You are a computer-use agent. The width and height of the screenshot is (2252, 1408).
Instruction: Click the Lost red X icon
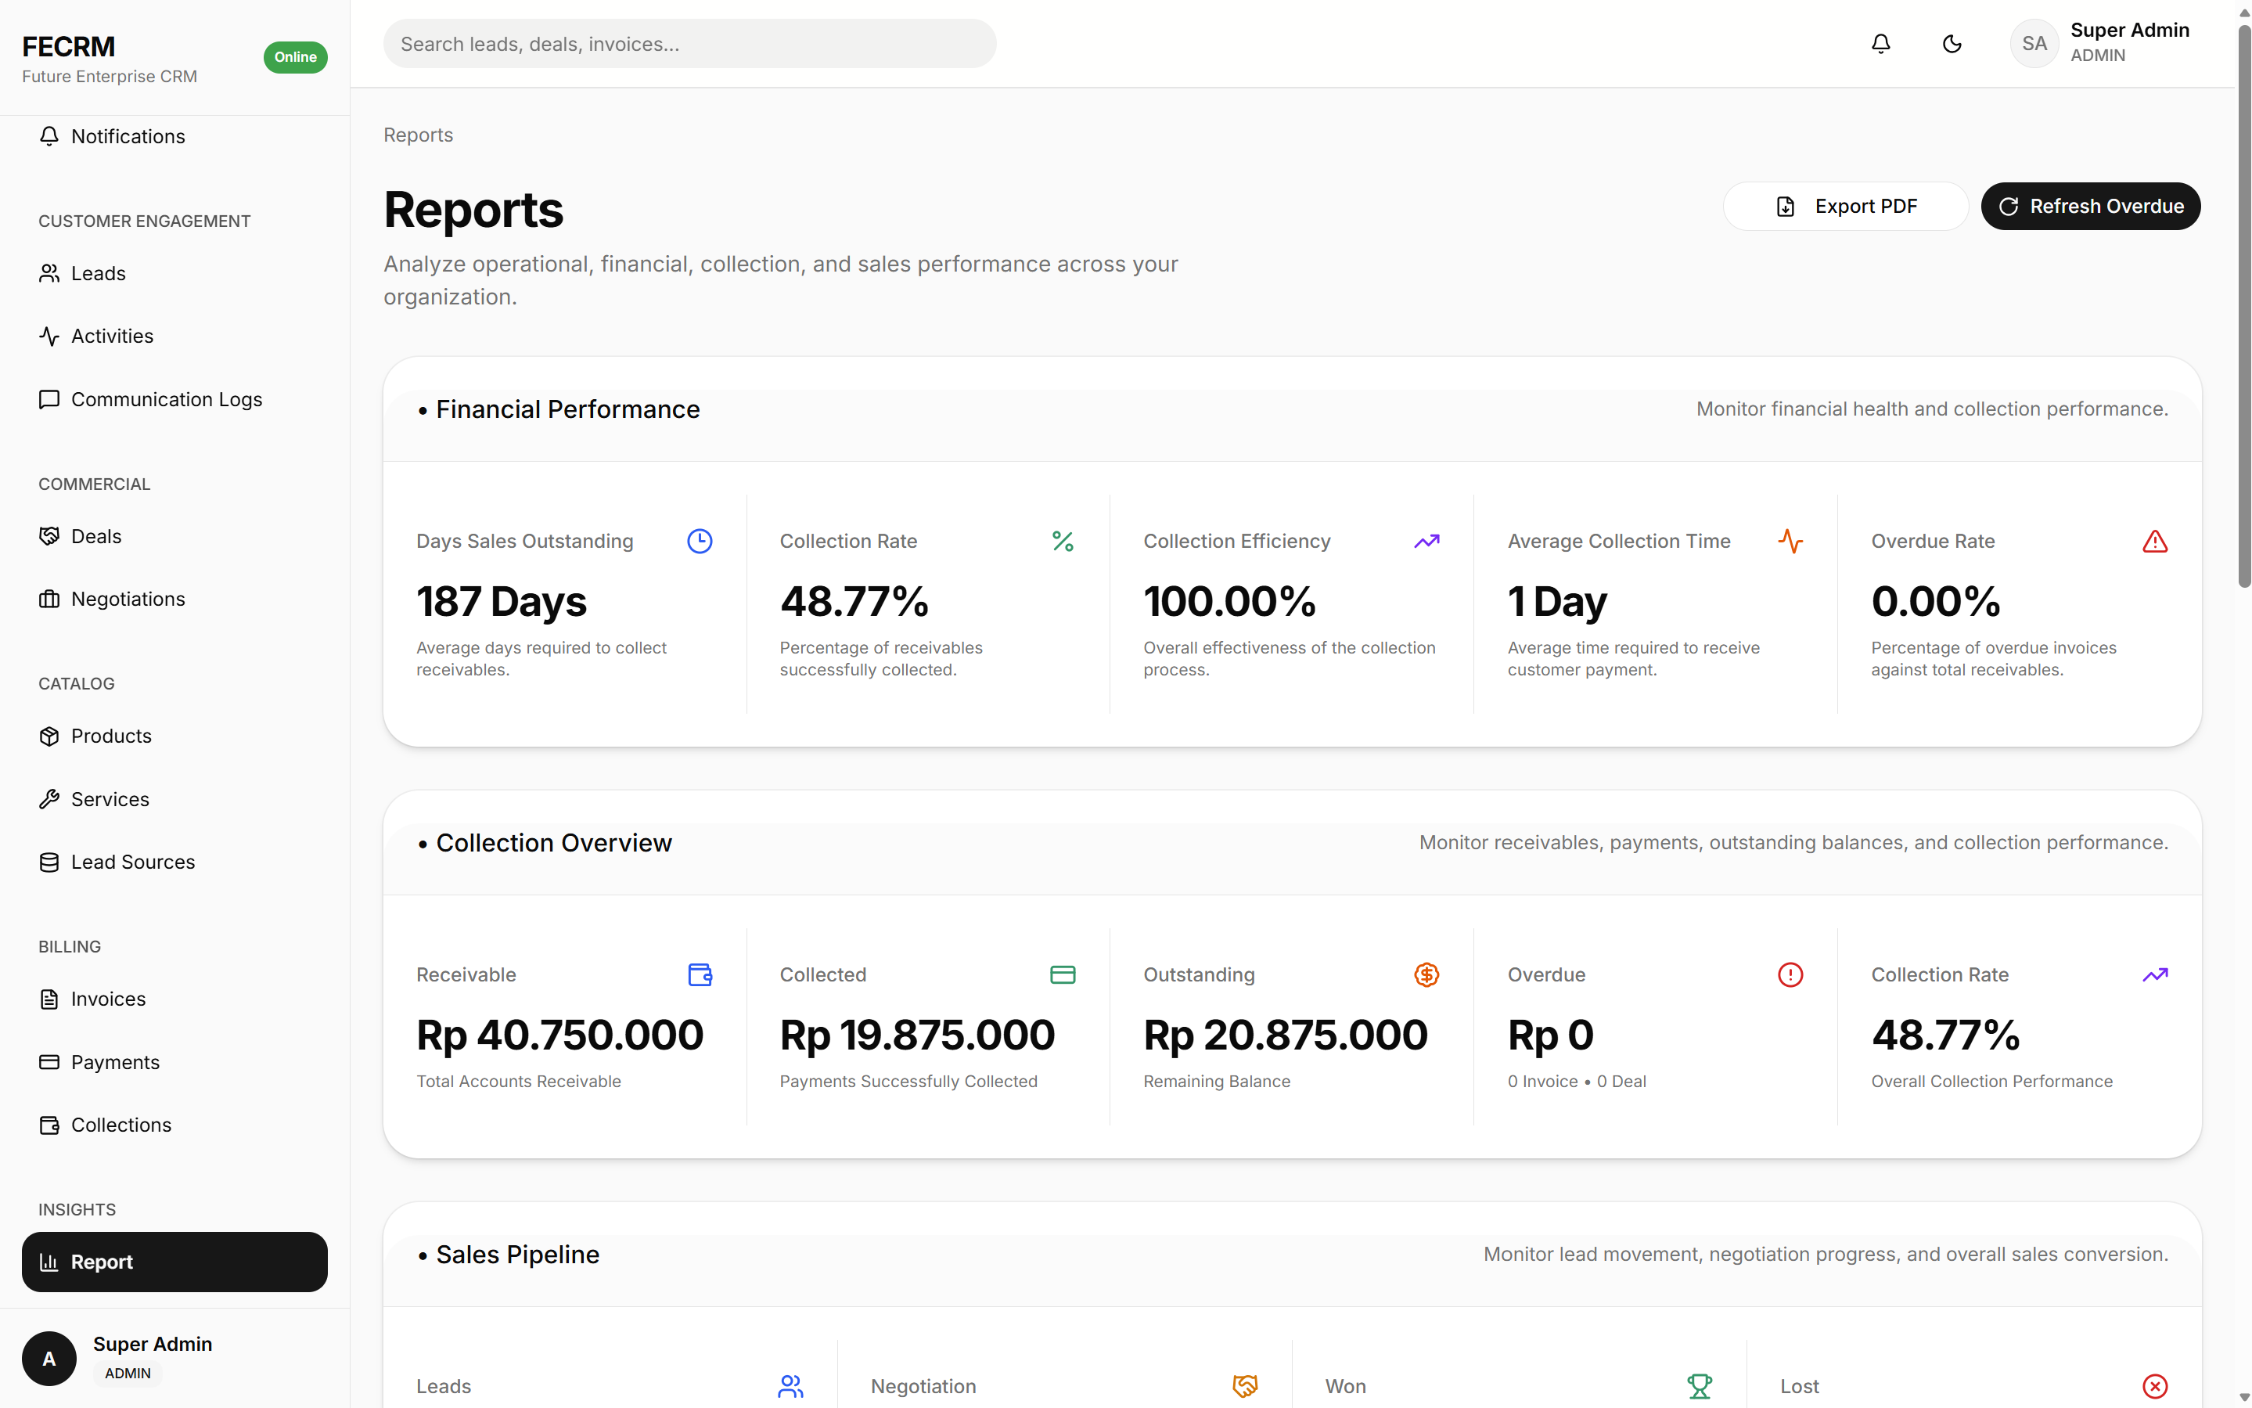2154,1385
